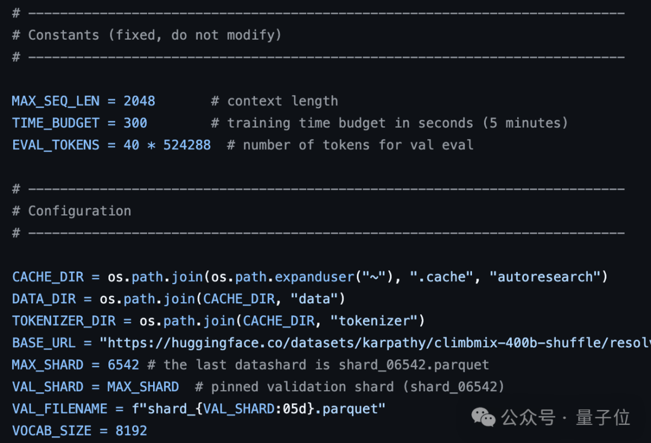Screen dimensions: 651x443
Task: Click the MAX_SEQ_LEN constant name
Action: point(55,101)
